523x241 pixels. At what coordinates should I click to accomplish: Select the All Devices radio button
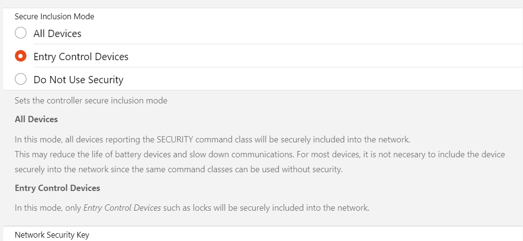(x=21, y=33)
